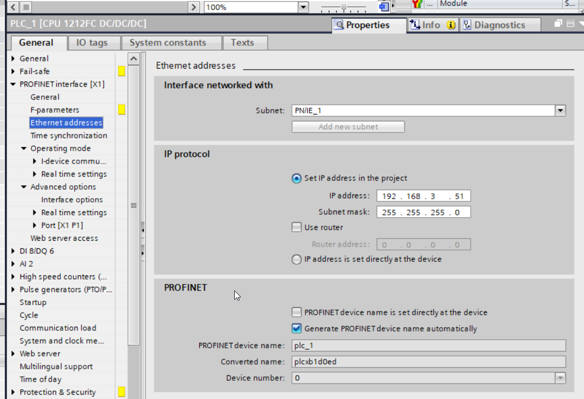Click the Module column header
Viewport: 584px width, 399px height.
pyautogui.click(x=499, y=4)
